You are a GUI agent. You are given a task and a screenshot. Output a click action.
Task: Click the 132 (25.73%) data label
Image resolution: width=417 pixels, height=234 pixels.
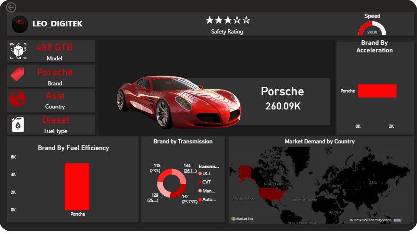coord(190,199)
